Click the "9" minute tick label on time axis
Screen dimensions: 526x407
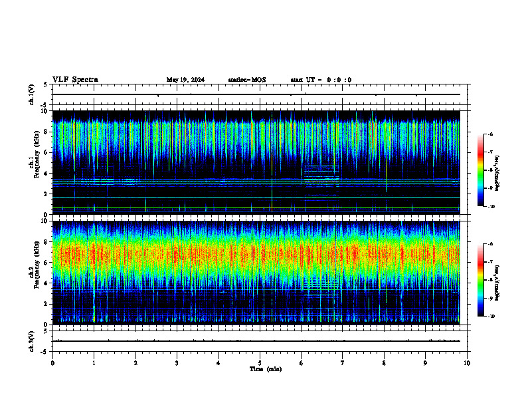pos(425,363)
